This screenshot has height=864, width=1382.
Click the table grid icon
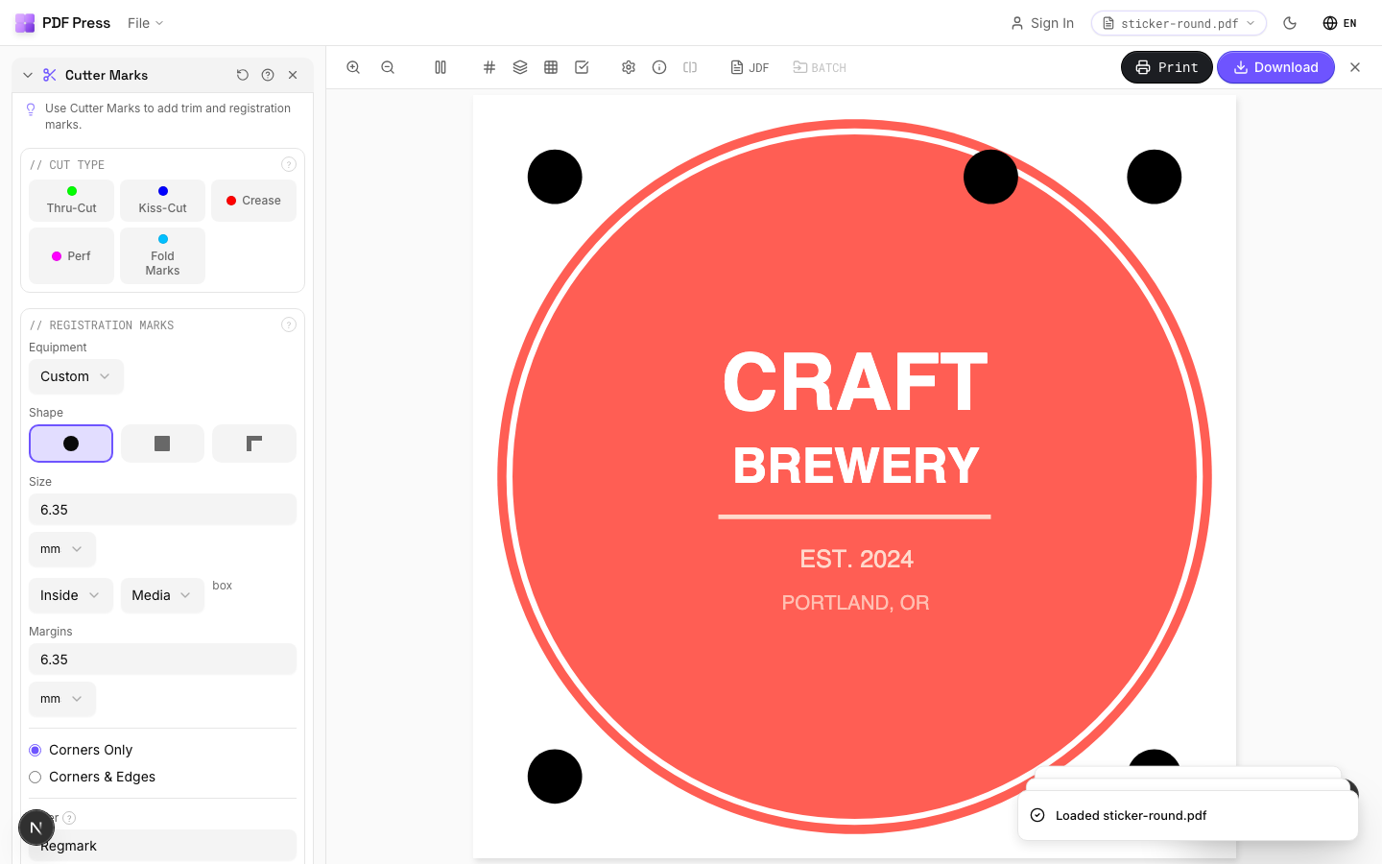click(x=551, y=67)
